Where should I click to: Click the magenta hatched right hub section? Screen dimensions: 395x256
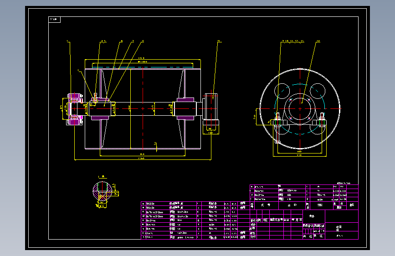(x=185, y=109)
